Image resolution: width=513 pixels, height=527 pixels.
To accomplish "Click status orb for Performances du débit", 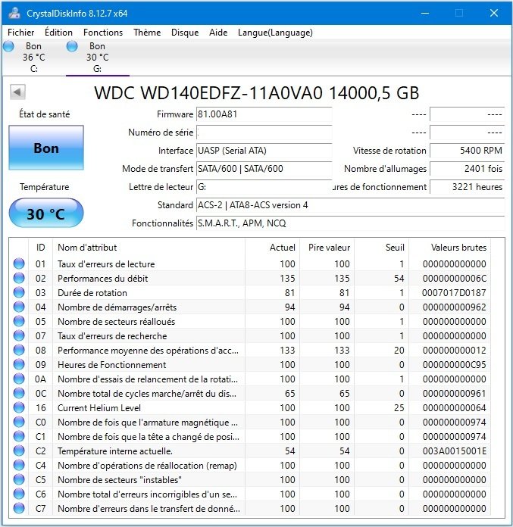I will pyautogui.click(x=19, y=278).
